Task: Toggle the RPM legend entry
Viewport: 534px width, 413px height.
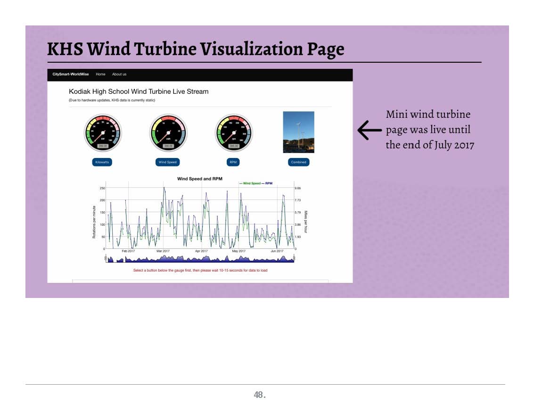Action: [269, 183]
